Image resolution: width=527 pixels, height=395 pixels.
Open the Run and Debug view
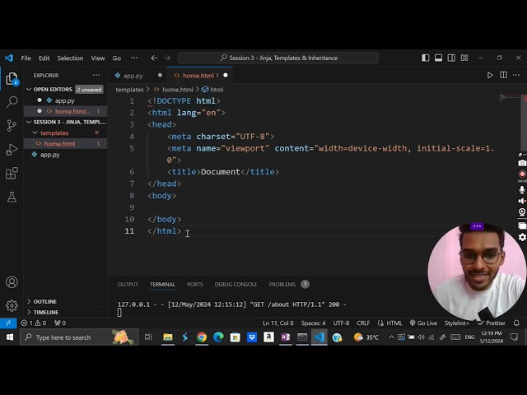tap(12, 150)
